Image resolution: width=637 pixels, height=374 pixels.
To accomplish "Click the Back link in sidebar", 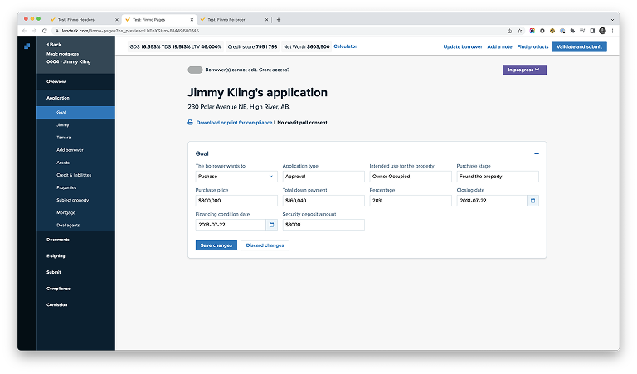I will pos(54,45).
